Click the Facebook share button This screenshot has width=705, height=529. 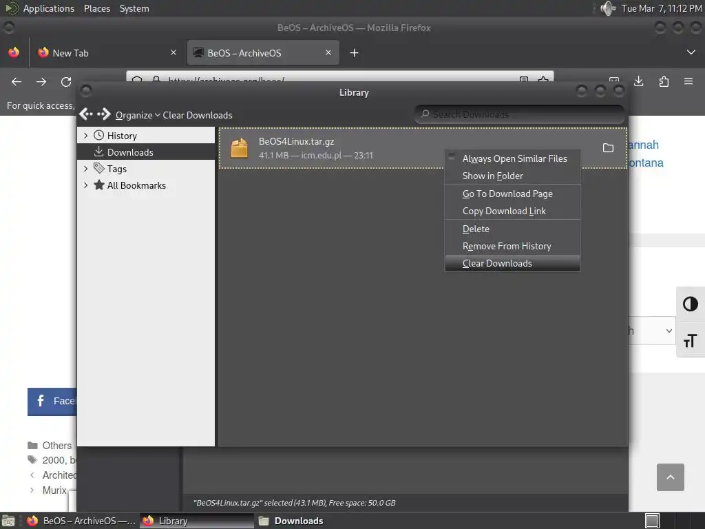click(x=52, y=402)
